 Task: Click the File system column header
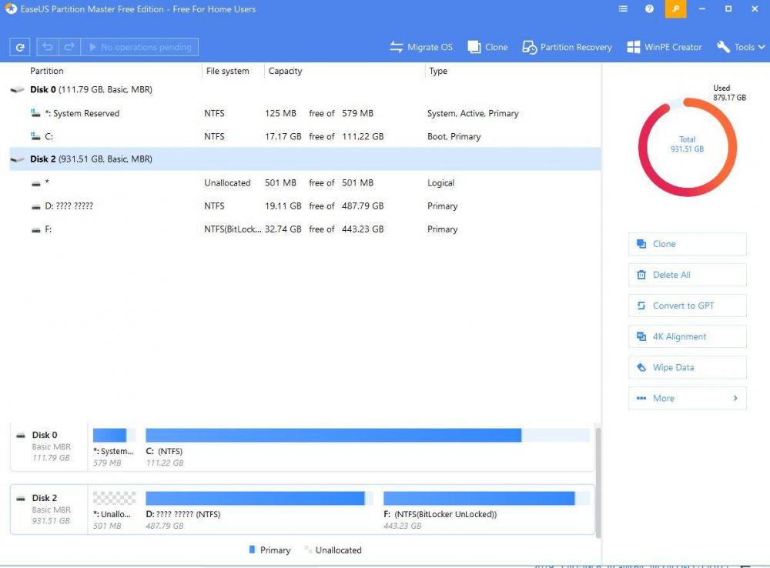(x=227, y=71)
